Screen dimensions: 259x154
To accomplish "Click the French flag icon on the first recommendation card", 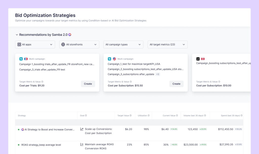I will coord(26,59).
